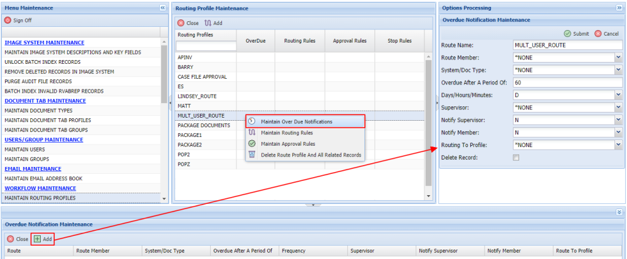Click the Route Name input field

(x=567, y=45)
